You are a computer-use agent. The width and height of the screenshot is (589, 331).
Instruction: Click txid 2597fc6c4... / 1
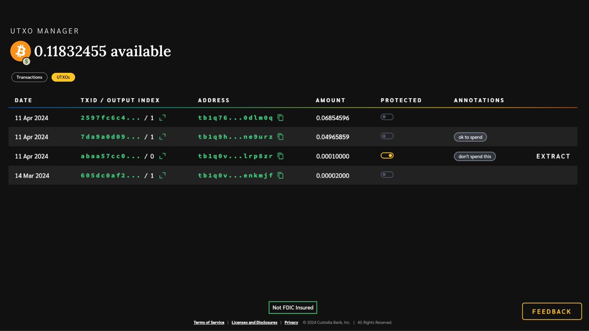point(117,118)
